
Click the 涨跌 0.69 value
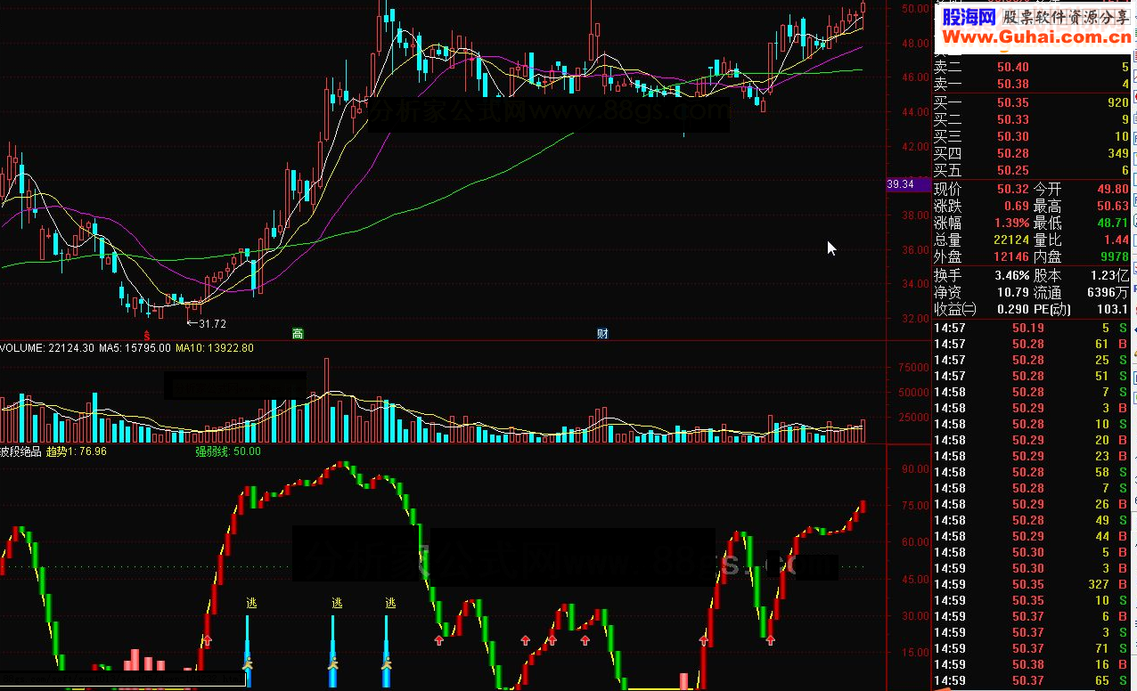[1017, 206]
